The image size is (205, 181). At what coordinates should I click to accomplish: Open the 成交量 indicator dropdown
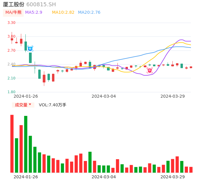23,105
